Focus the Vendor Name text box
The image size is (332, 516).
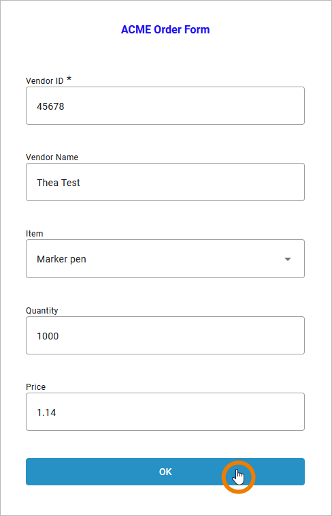click(x=165, y=182)
